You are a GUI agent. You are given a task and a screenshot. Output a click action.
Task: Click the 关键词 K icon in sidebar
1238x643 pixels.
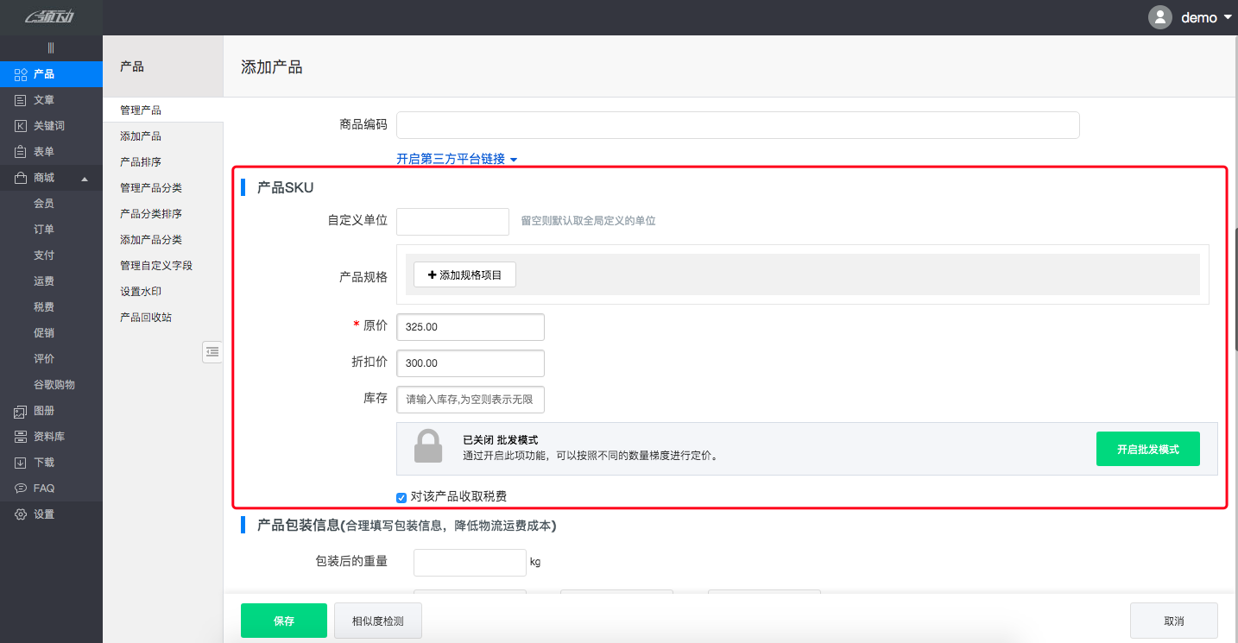[x=21, y=126]
